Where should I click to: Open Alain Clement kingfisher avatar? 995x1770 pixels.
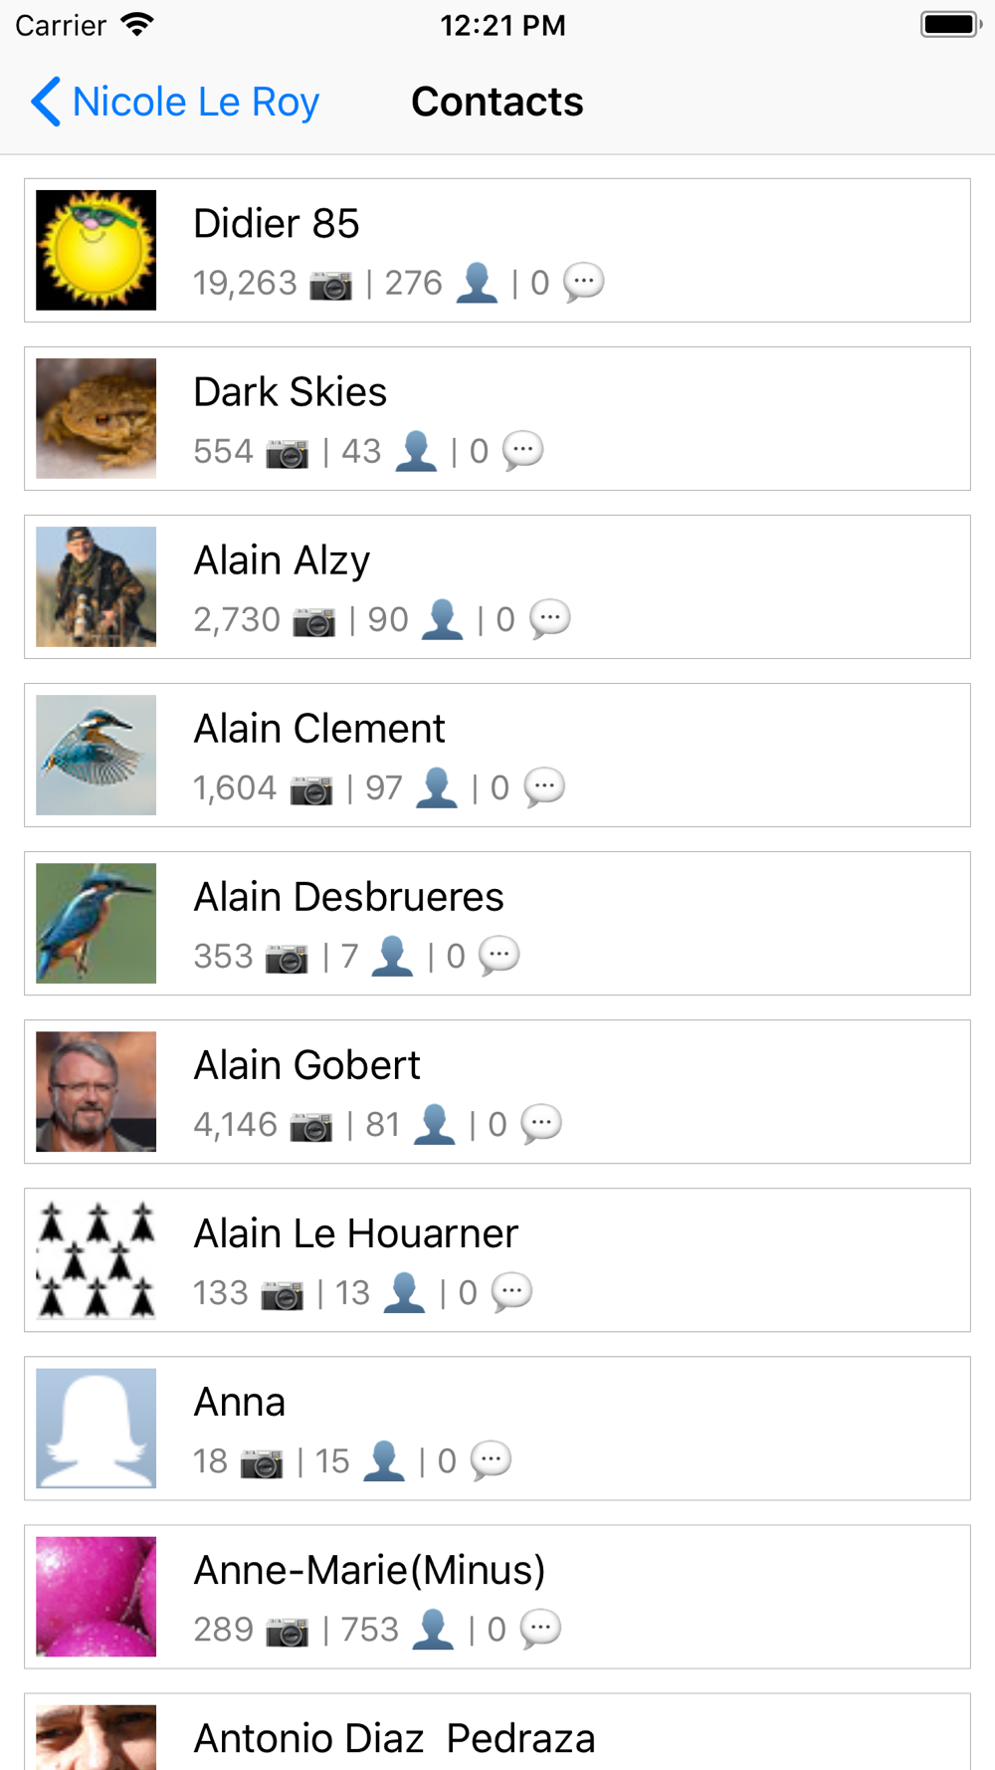97,755
